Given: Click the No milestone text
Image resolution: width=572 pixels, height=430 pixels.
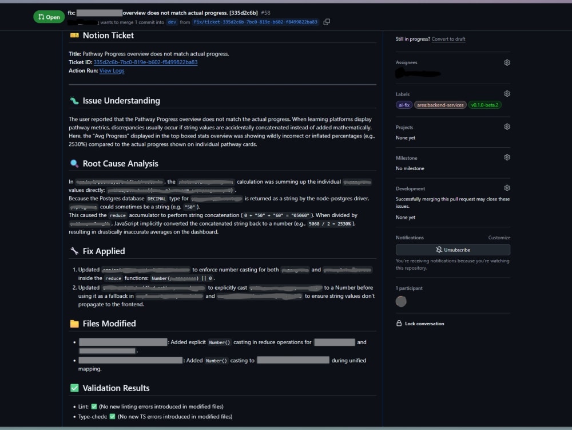Looking at the screenshot, I should click(x=410, y=168).
